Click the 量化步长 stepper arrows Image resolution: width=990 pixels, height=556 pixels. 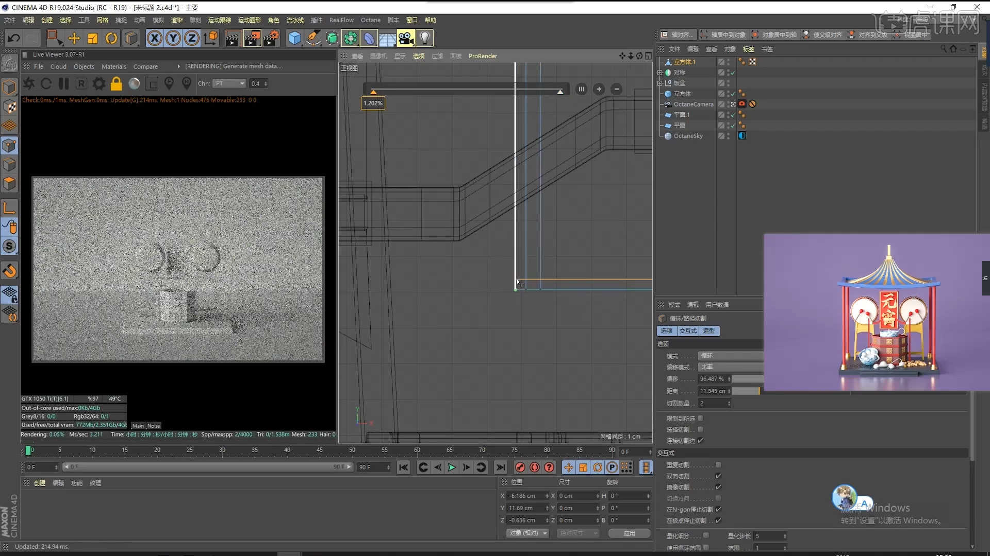(784, 536)
